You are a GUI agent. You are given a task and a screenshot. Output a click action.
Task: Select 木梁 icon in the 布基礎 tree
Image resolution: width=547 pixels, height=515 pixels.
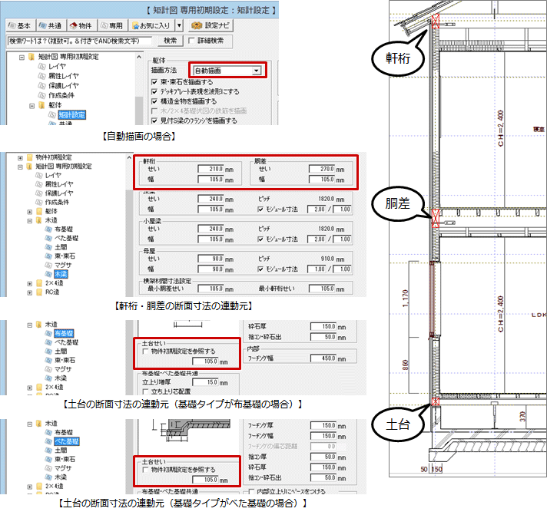tap(48, 378)
